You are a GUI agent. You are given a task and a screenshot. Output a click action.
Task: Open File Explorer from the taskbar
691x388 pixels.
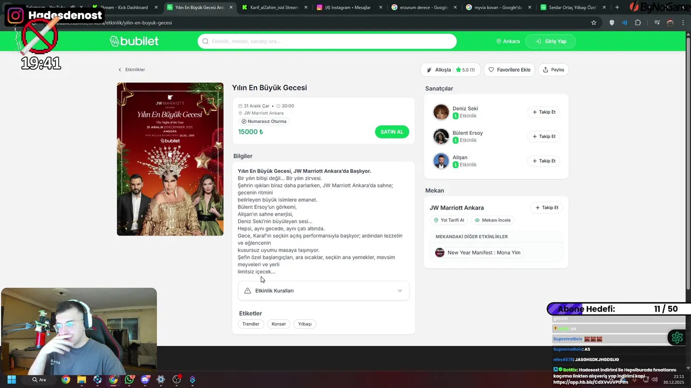click(82, 379)
